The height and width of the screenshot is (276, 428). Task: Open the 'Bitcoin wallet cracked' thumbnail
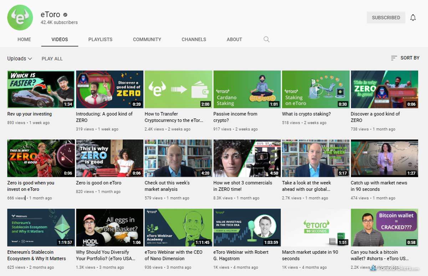pyautogui.click(x=384, y=228)
